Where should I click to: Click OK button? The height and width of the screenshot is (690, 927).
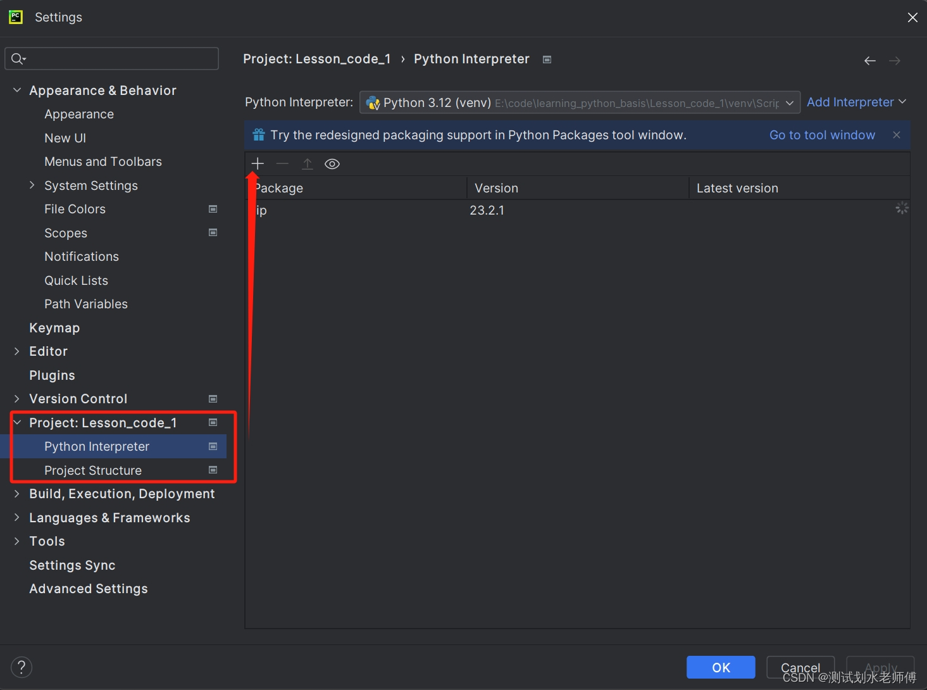point(721,667)
